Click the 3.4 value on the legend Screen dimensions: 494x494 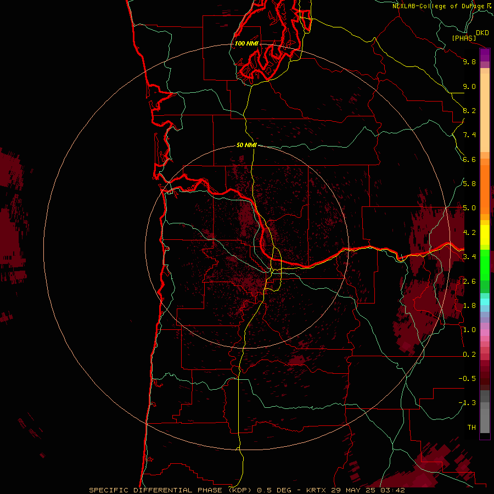coord(469,257)
